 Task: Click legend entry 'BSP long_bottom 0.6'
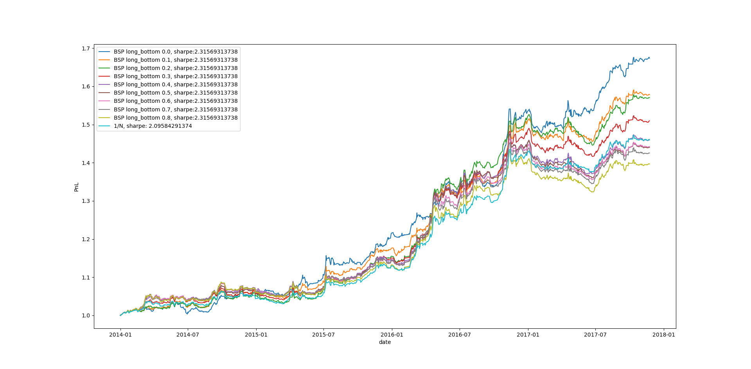click(x=168, y=101)
